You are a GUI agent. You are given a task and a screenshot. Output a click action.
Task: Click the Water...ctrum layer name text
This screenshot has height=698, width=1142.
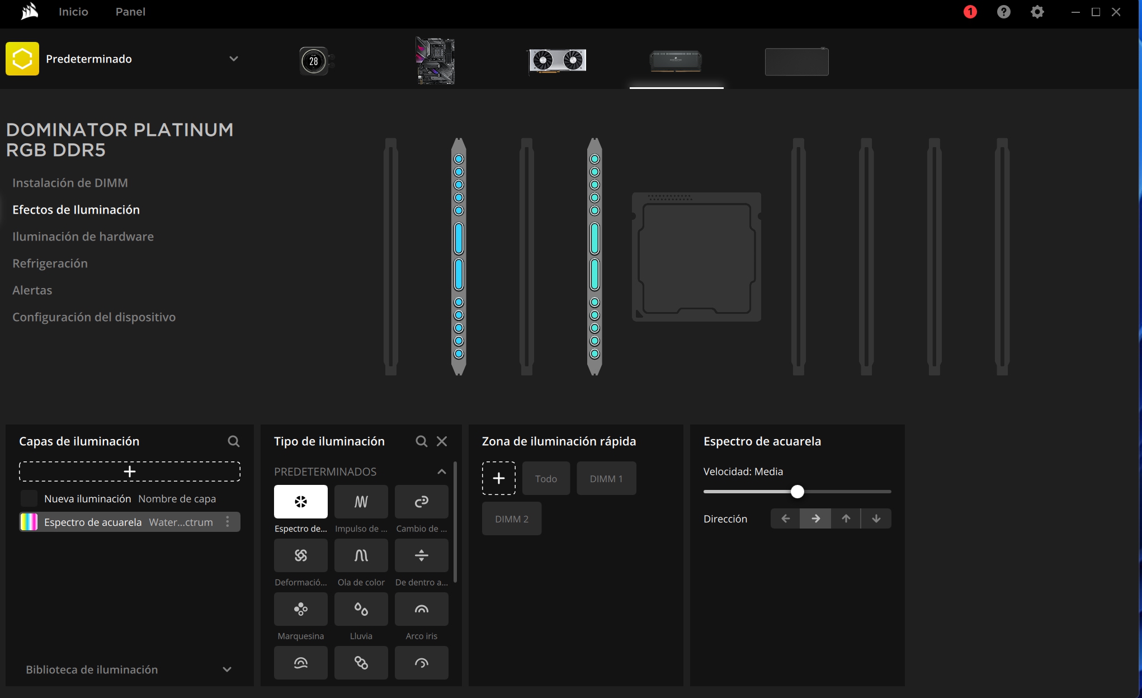pyautogui.click(x=181, y=522)
